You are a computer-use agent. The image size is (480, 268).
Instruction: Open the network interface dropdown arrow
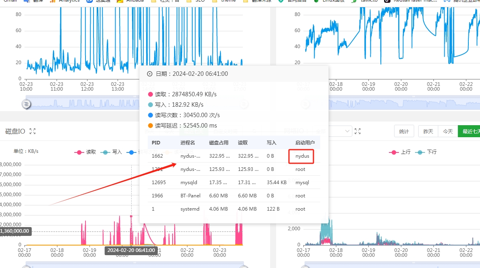point(347,131)
